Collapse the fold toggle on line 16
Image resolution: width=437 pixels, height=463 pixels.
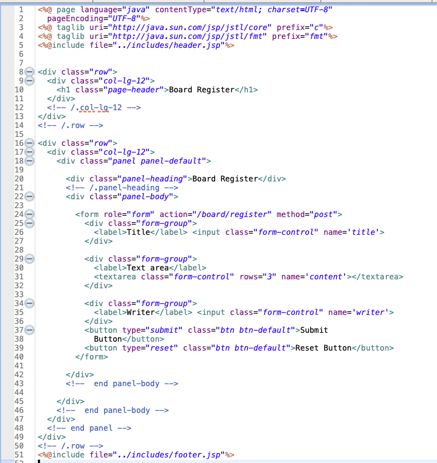[29, 143]
